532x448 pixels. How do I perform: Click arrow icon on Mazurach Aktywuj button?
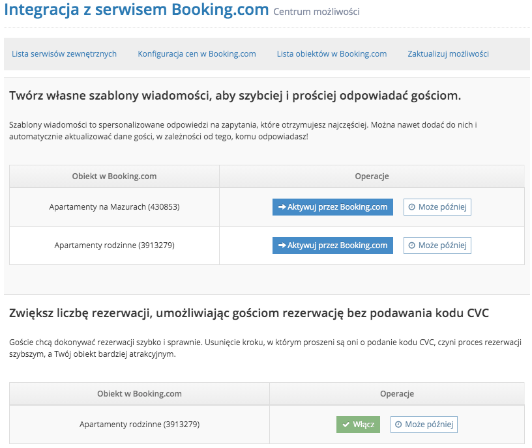282,207
